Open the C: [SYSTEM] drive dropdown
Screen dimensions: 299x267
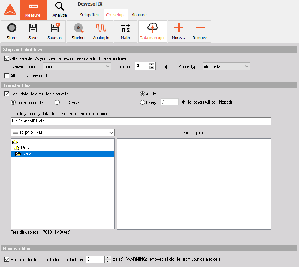click(62, 133)
